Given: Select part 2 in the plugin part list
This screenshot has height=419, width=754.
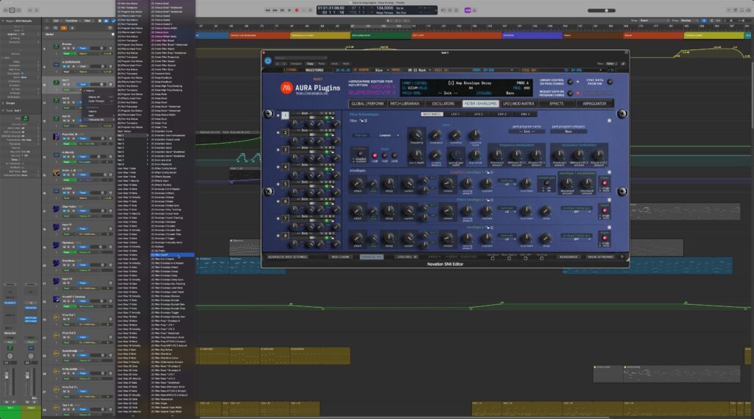Looking at the screenshot, I should coord(285,133).
